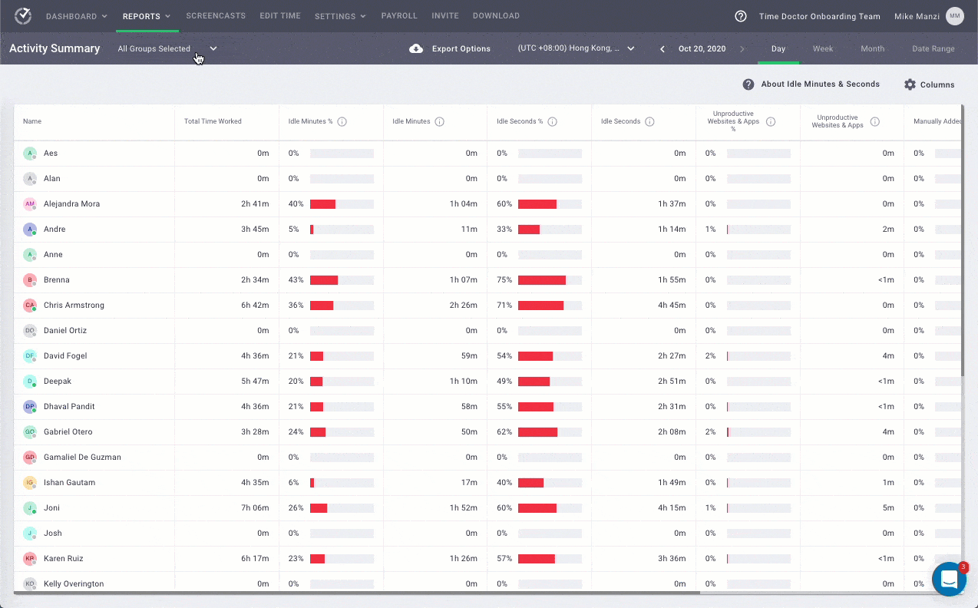Select the Date Range tab

933,48
